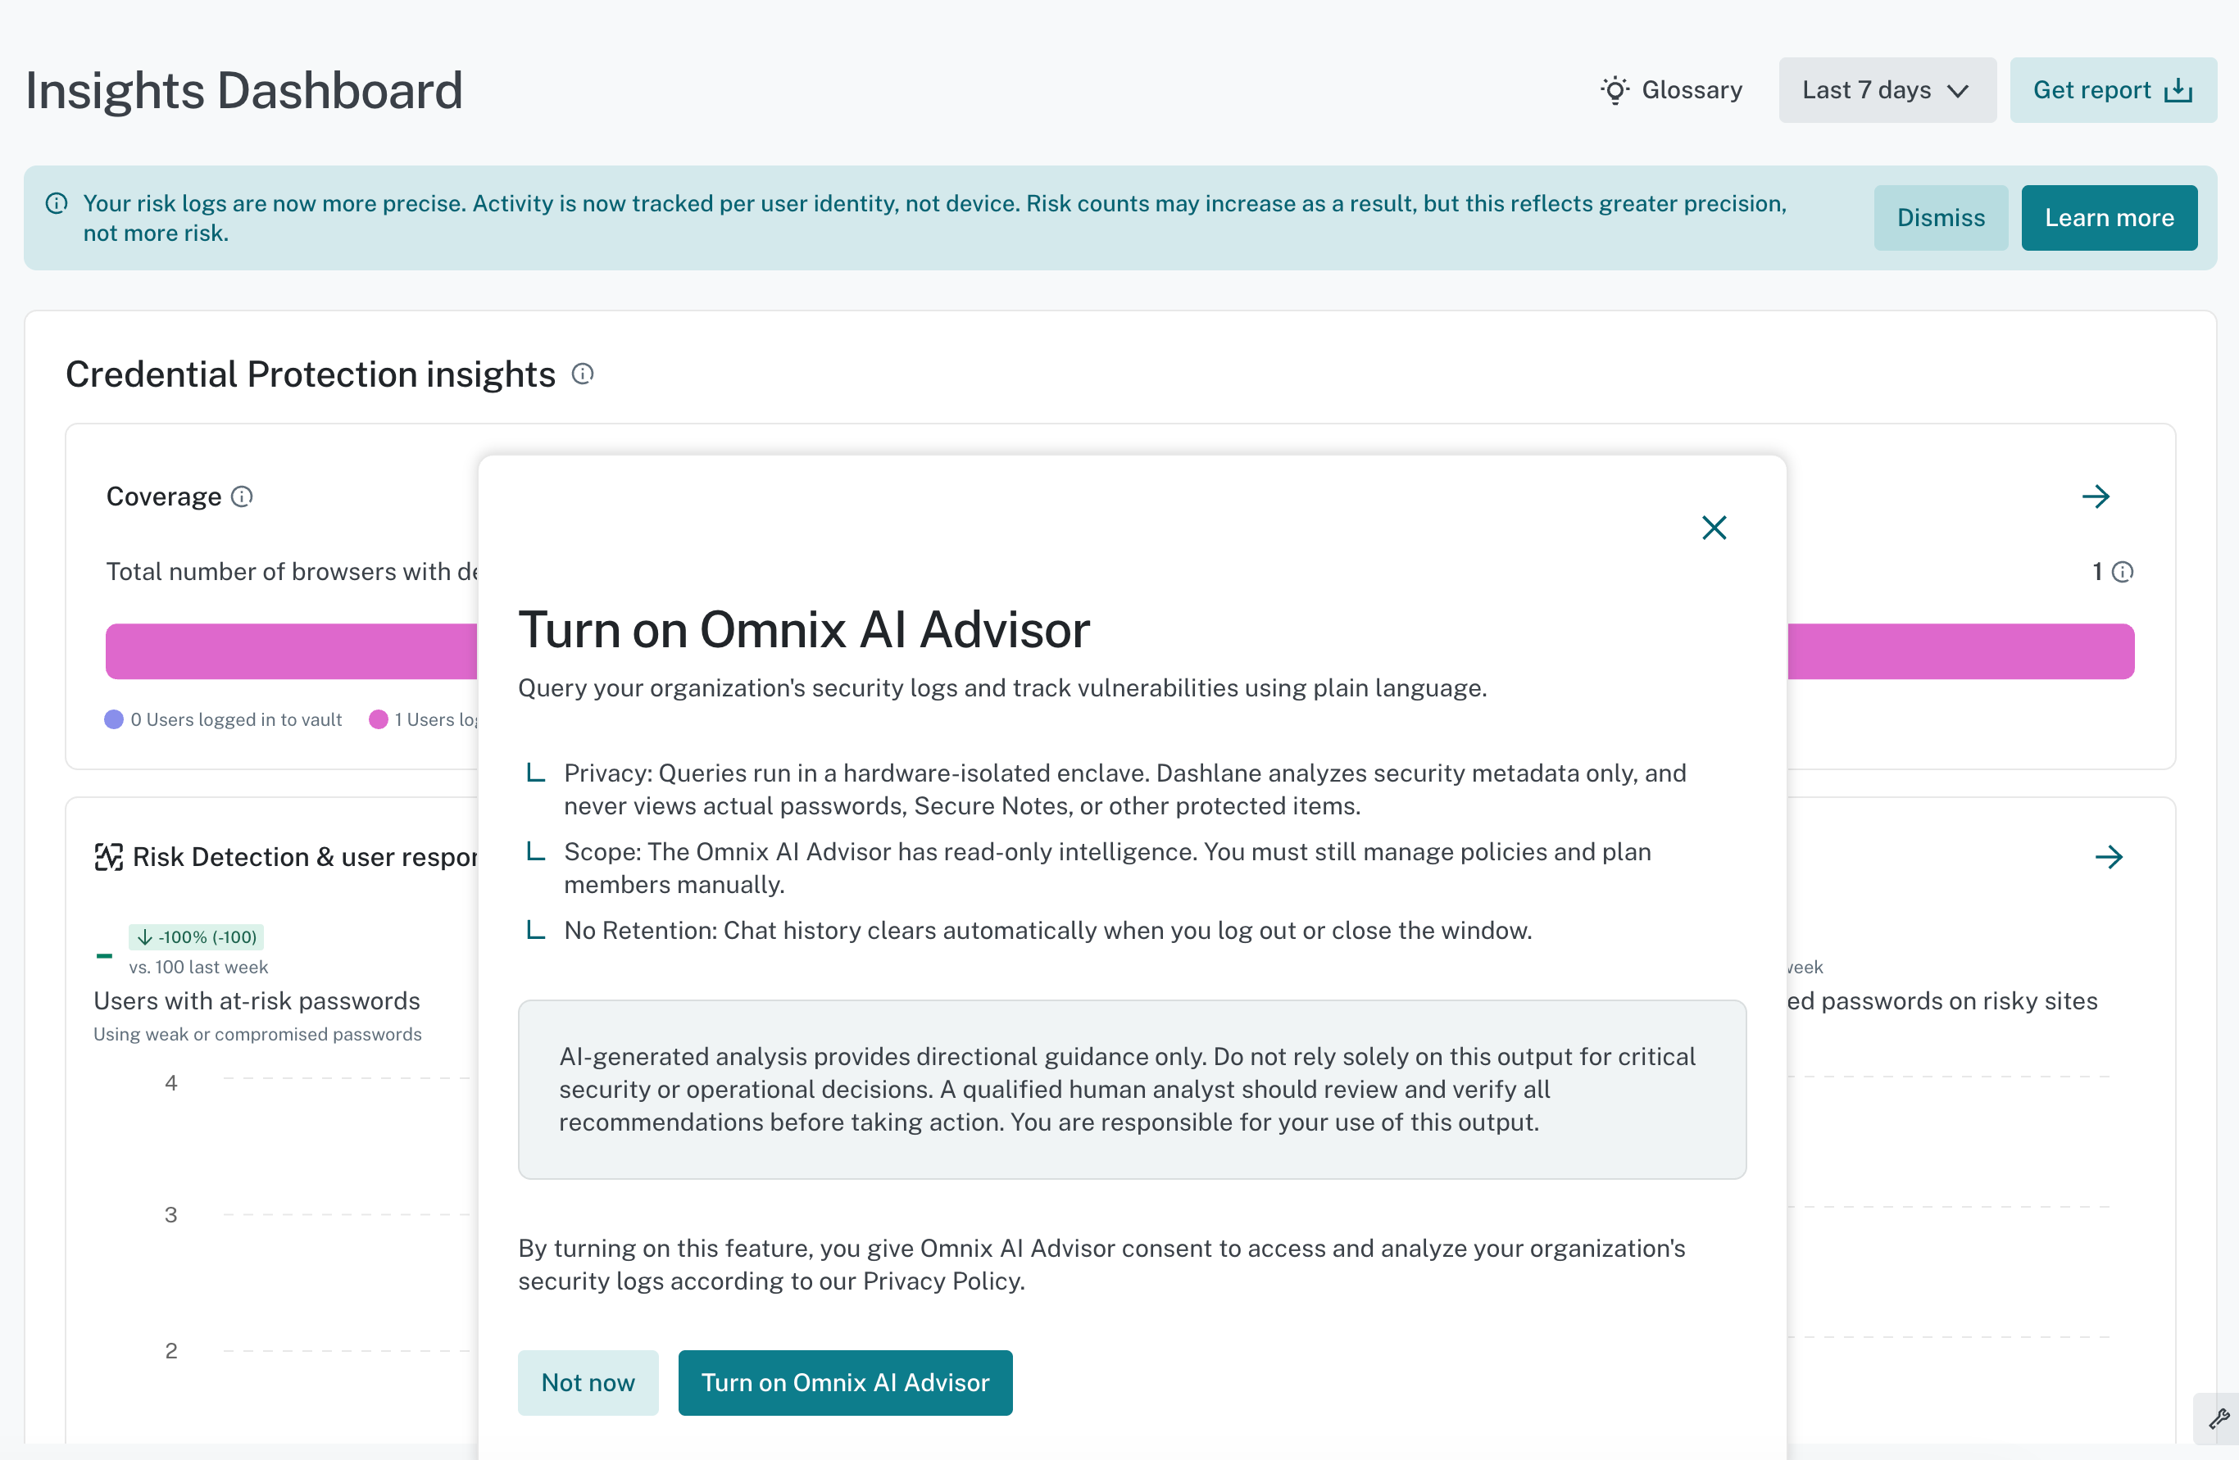Click the chart axis value 3
This screenshot has height=1460, width=2239.
pyautogui.click(x=171, y=1214)
